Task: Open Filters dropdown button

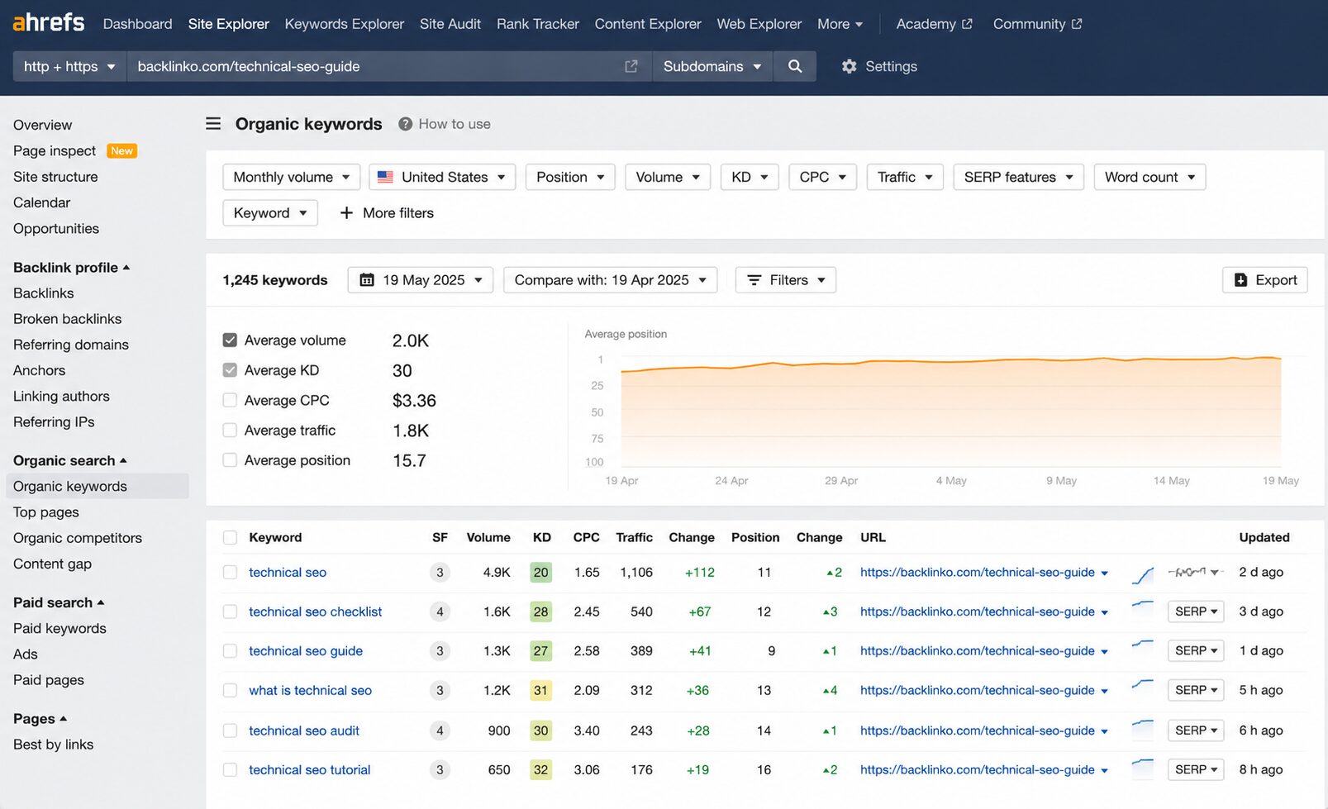Action: point(786,280)
